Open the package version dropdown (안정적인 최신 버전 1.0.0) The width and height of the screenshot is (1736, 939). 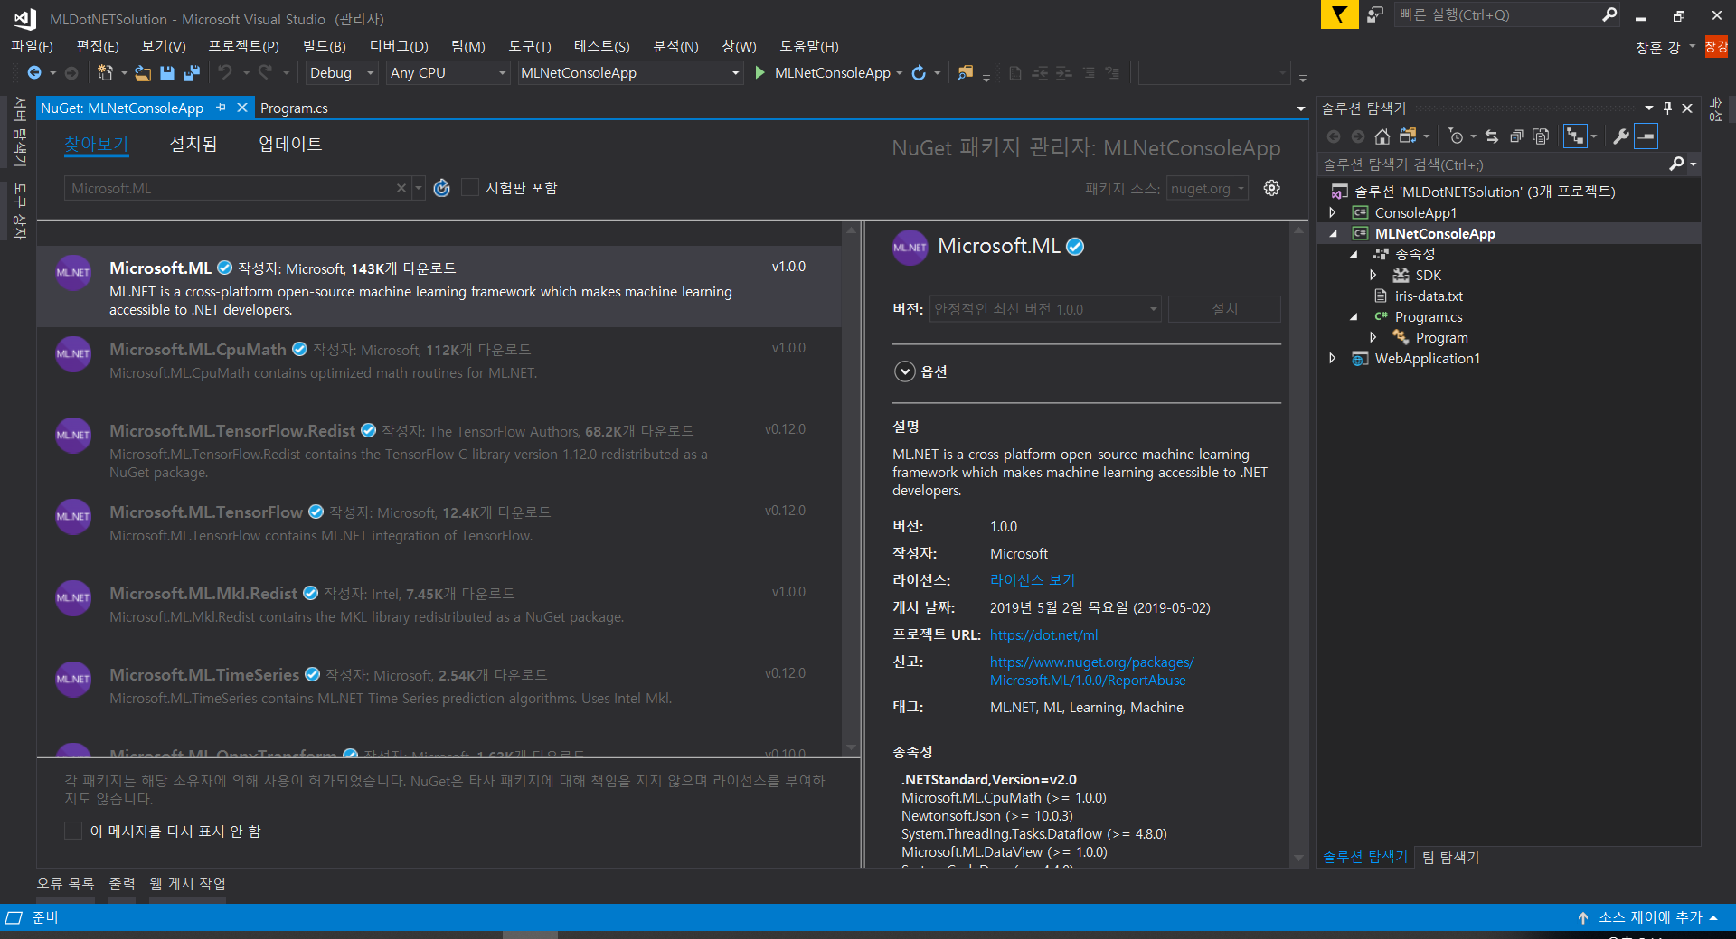coord(1045,309)
